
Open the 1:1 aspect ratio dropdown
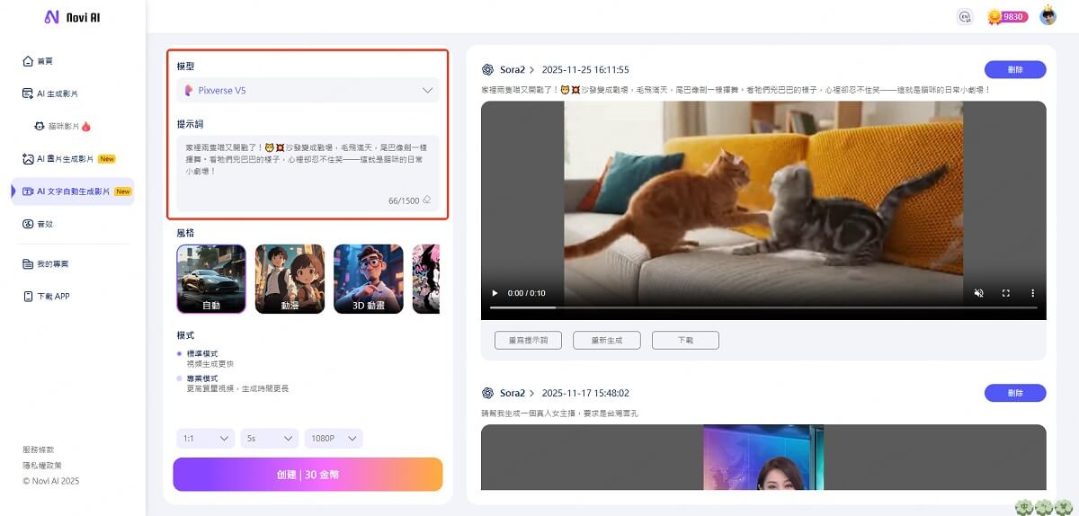point(206,439)
